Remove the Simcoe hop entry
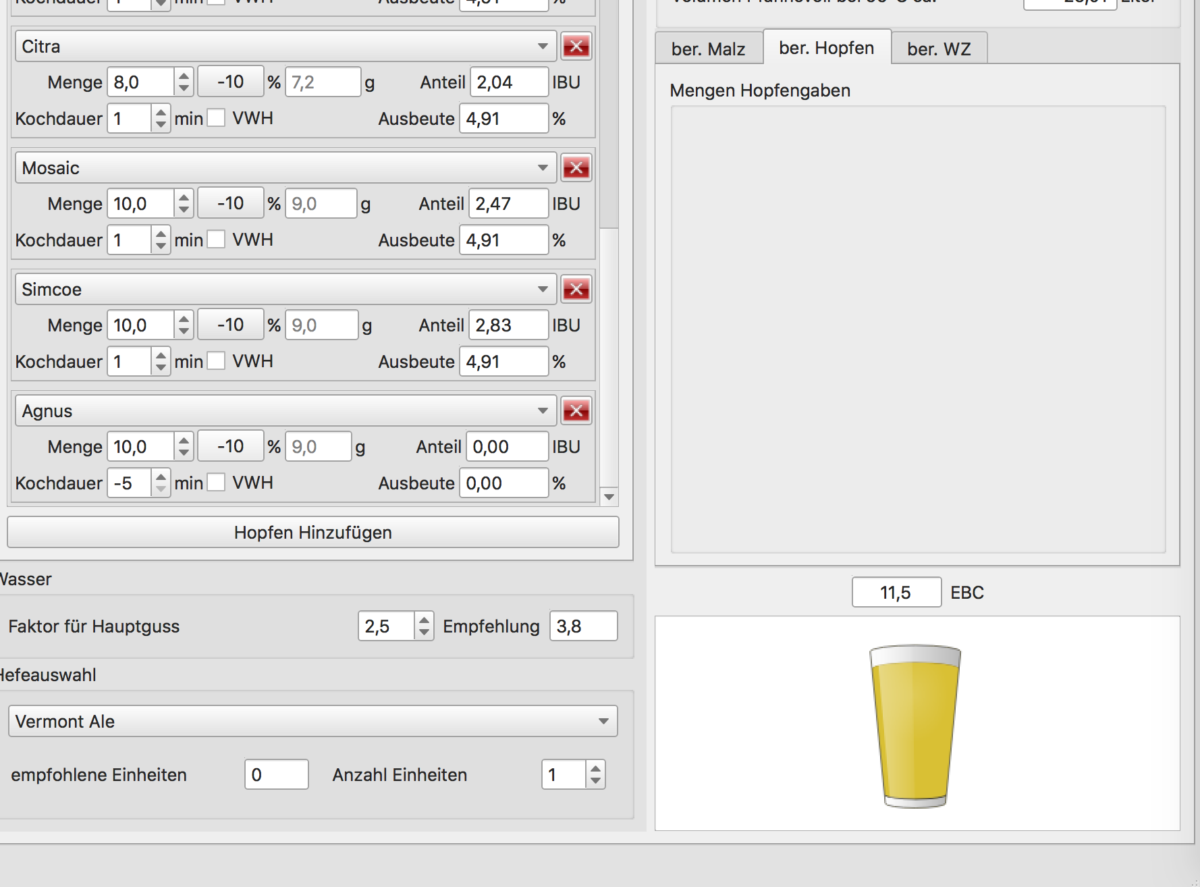1200x887 pixels. click(x=576, y=290)
